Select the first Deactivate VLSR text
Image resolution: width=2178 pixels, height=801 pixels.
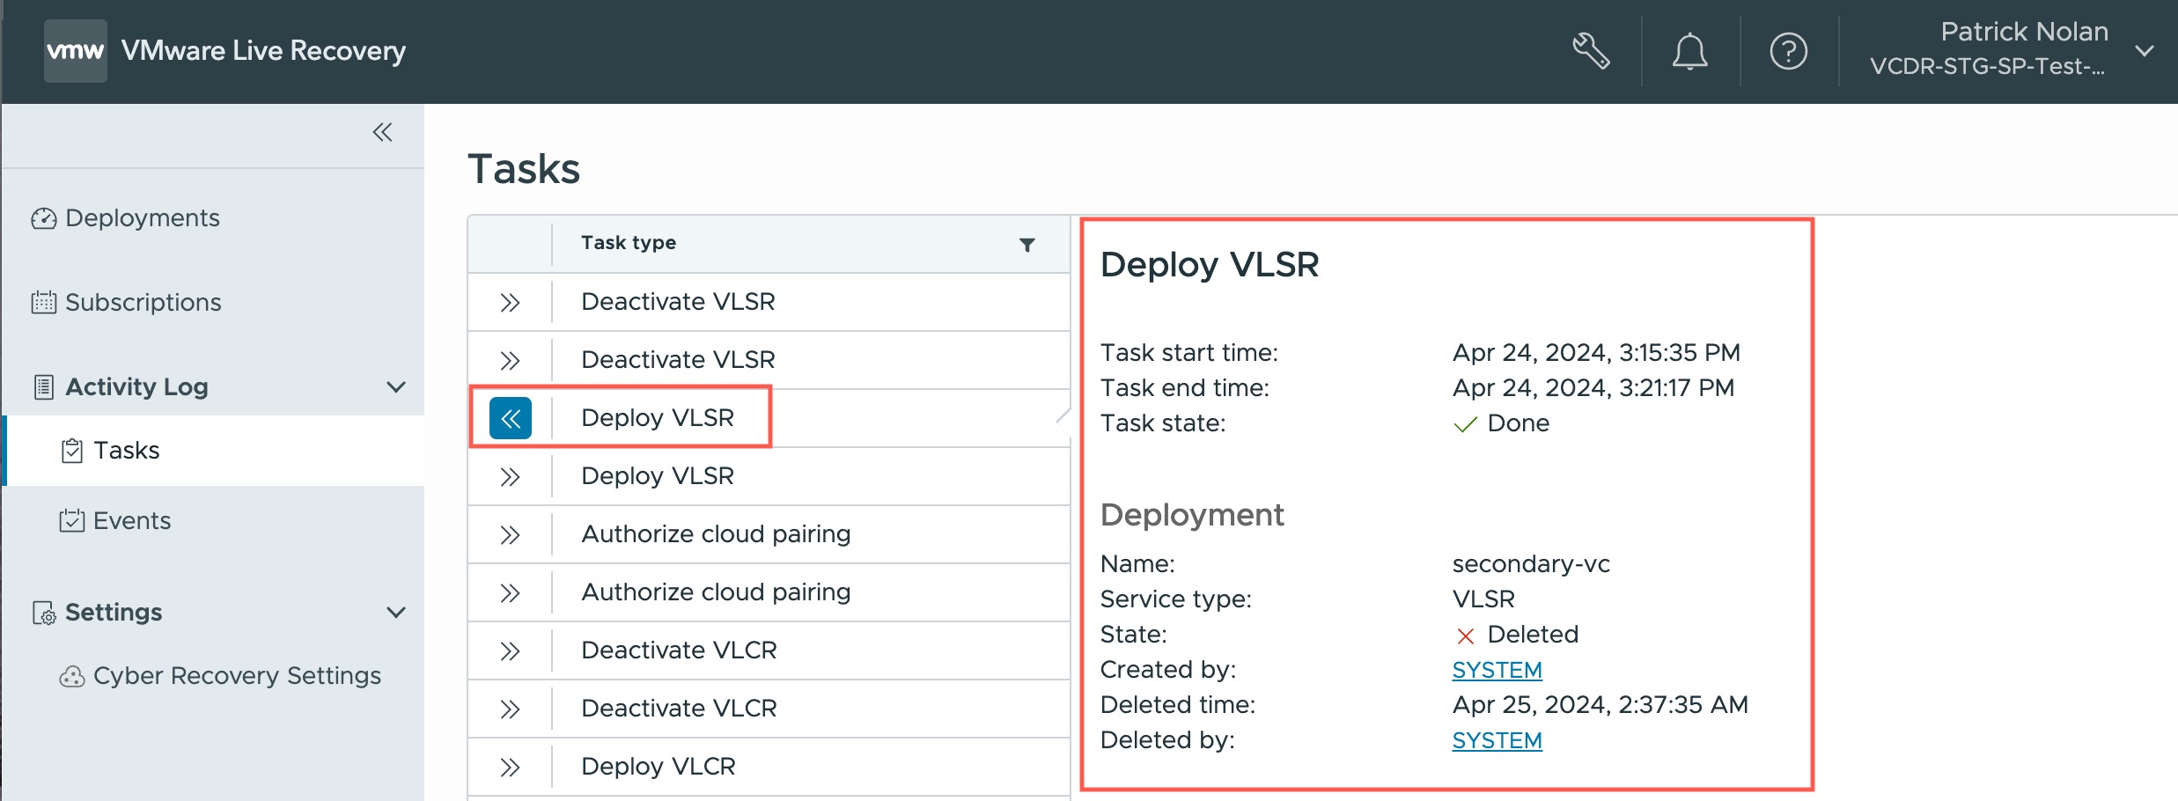point(678,302)
